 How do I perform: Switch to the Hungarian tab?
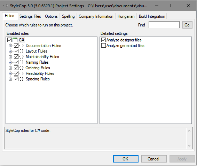click(x=126, y=16)
